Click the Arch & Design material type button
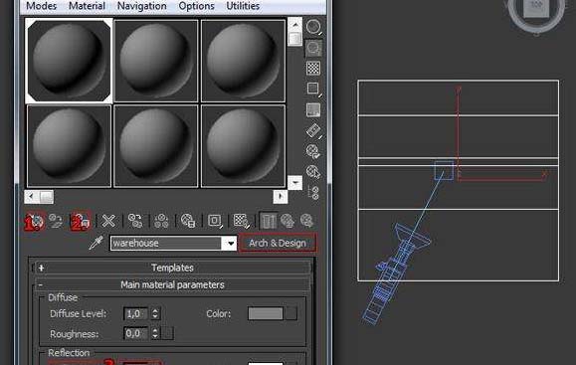The height and width of the screenshot is (365, 576). point(278,243)
